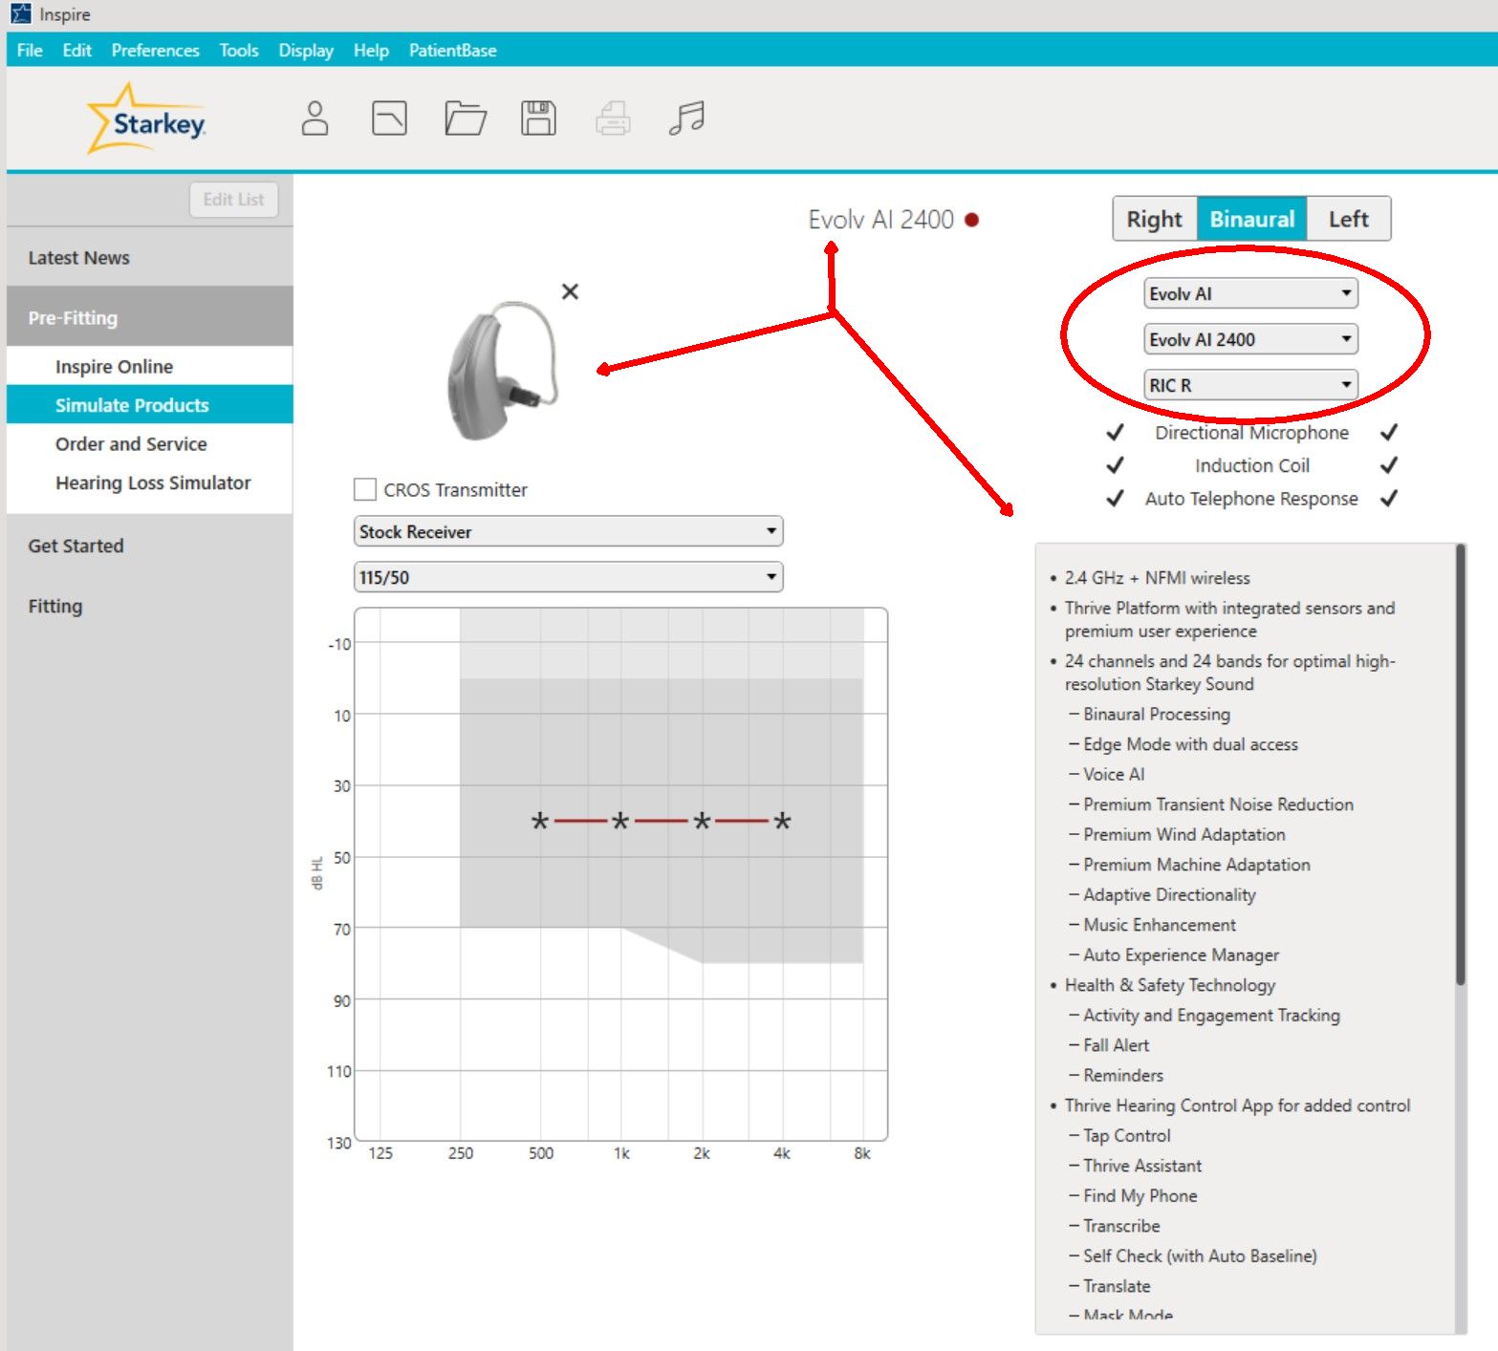1498x1351 pixels.
Task: Toggle right-side Auto Telephone Response checkmark
Action: point(1389,498)
